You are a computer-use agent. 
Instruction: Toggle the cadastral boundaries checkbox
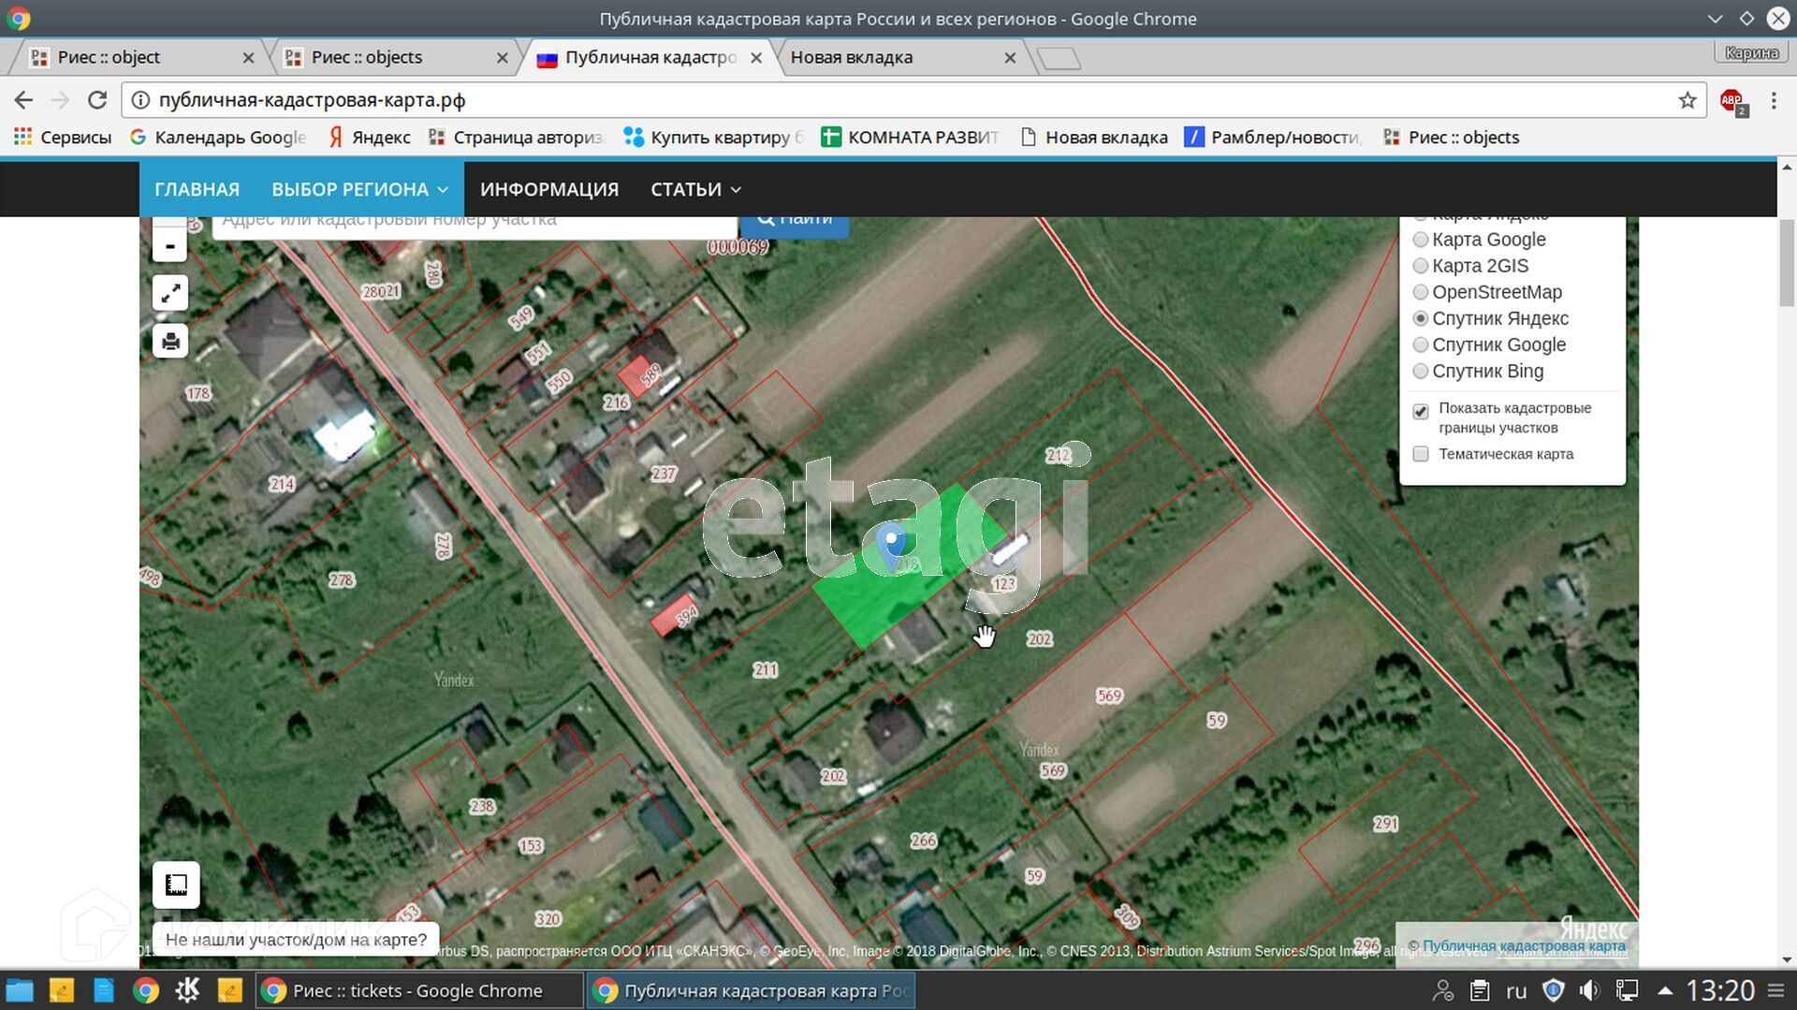pos(1421,411)
